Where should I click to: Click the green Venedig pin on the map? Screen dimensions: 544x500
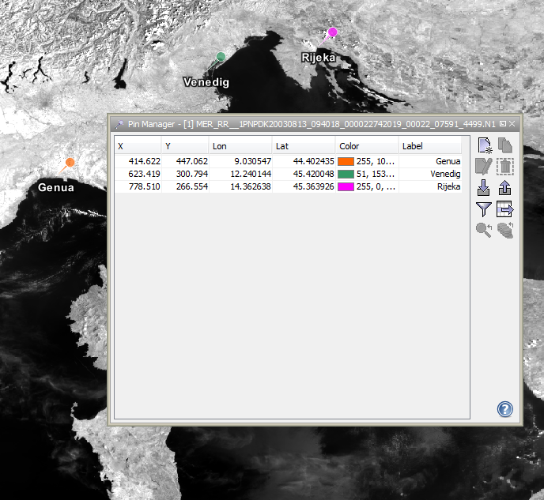(221, 57)
